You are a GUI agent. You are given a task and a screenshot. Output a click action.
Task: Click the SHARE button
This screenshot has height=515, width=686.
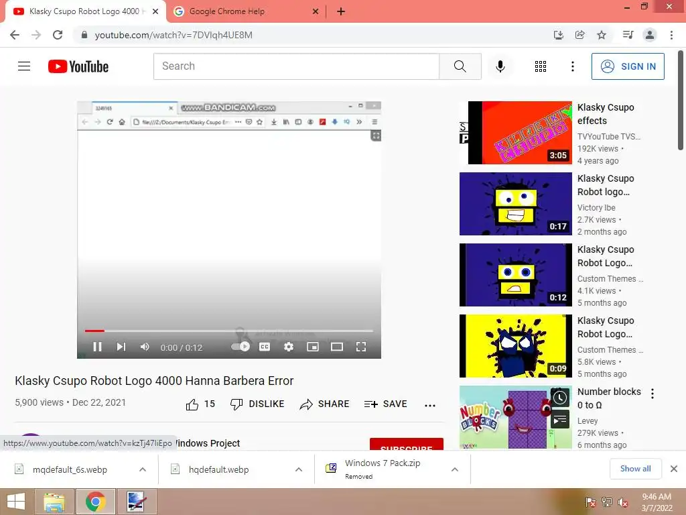click(325, 404)
